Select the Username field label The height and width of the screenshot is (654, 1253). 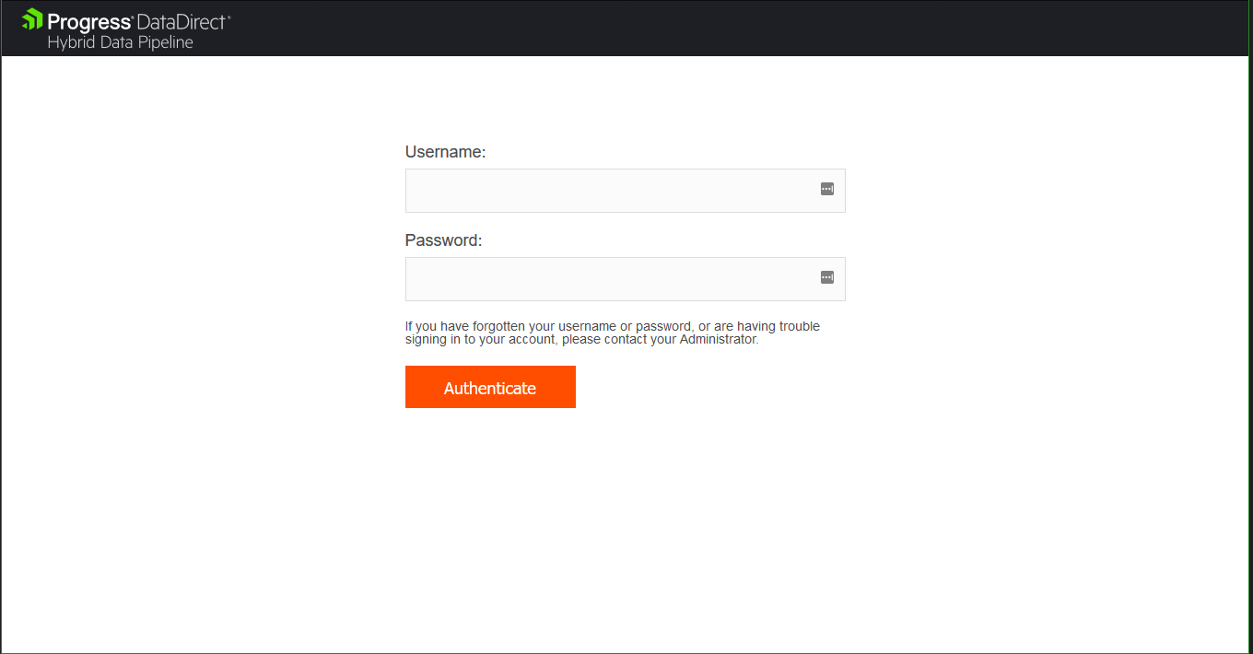pos(445,151)
